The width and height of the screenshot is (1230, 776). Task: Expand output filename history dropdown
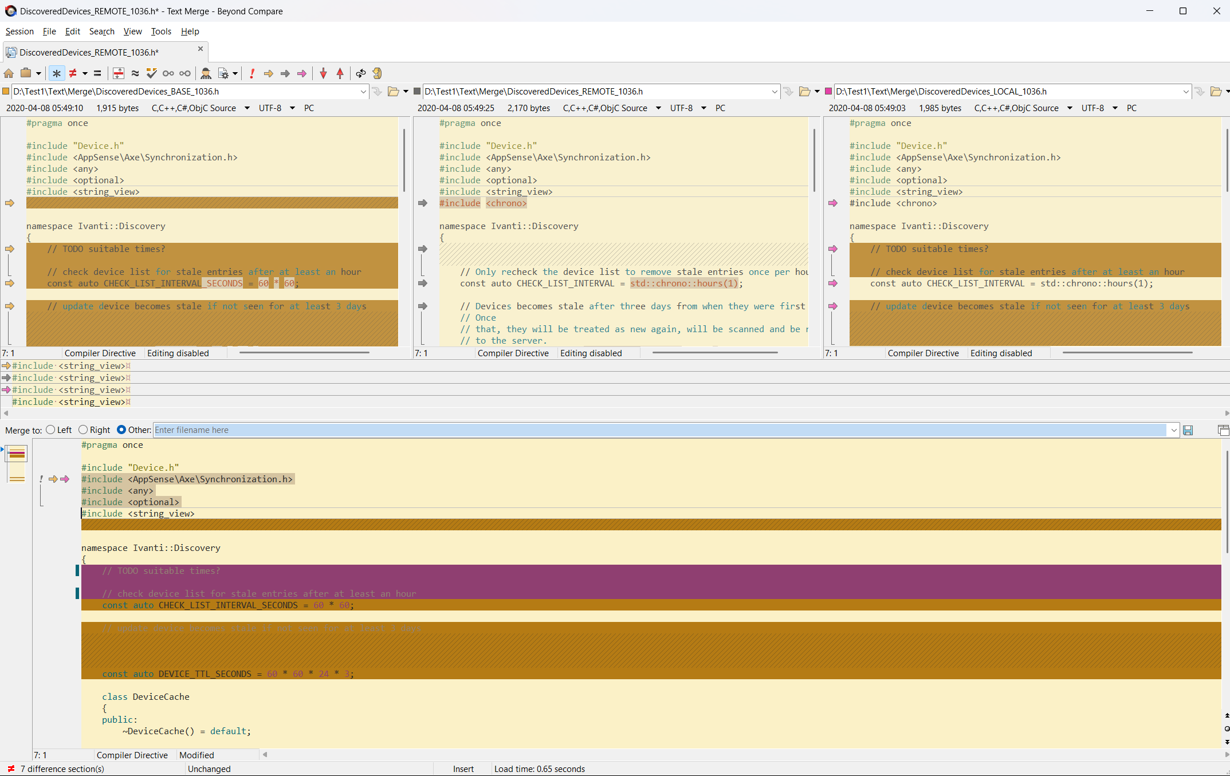[x=1174, y=430]
